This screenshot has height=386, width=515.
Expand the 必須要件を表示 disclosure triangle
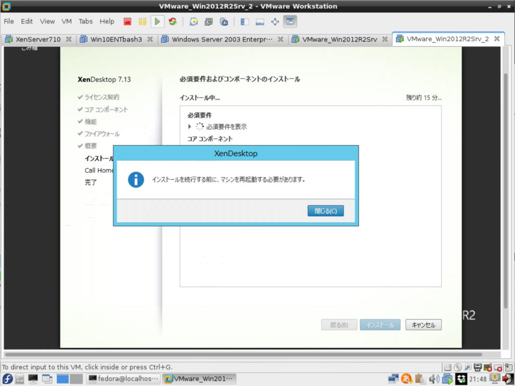tap(190, 126)
